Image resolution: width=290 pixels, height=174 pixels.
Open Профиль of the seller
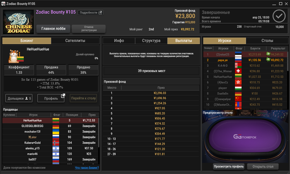pos(51,98)
